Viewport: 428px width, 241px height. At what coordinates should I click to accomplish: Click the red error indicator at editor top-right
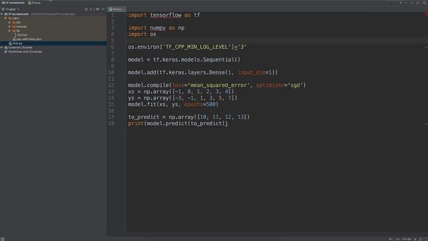[426, 14]
